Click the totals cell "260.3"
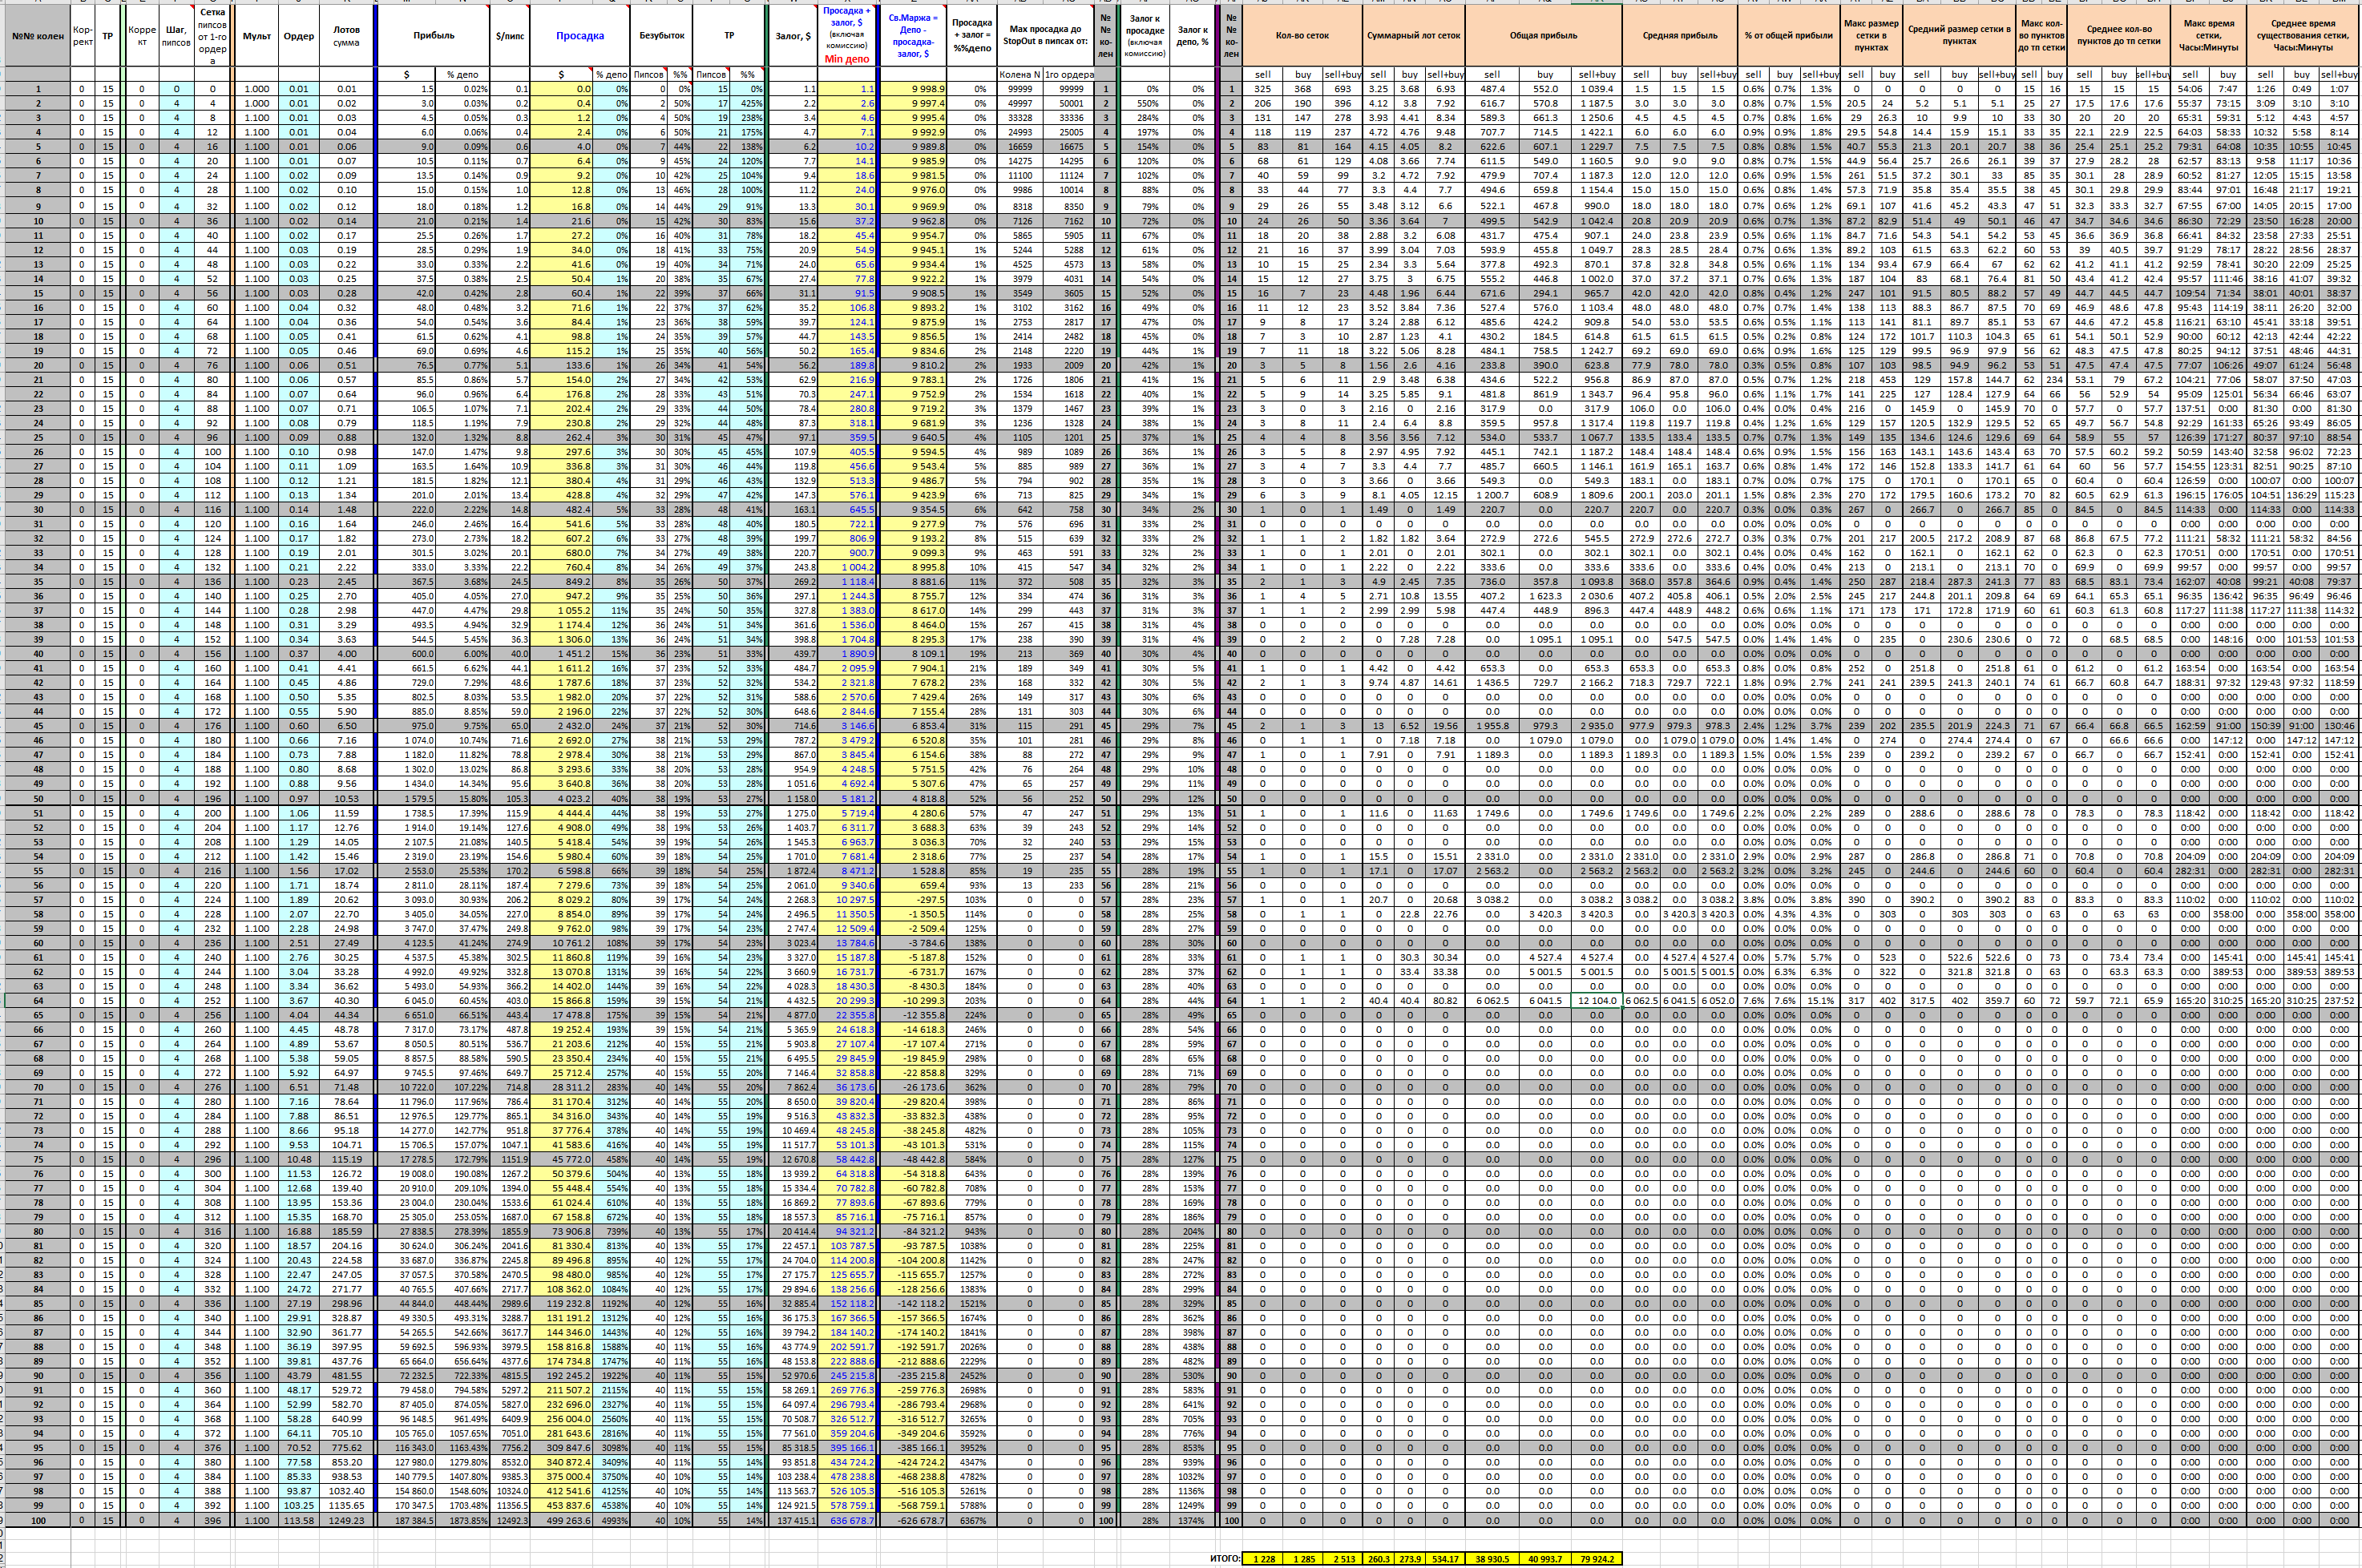Image resolution: width=2362 pixels, height=1568 pixels. (x=1379, y=1558)
